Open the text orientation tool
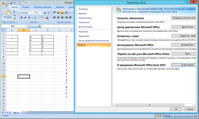 [x=67, y=13]
